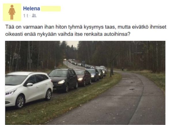Click the "1 t" post timestamp
This screenshot has width=182, height=125.
tap(26, 16)
